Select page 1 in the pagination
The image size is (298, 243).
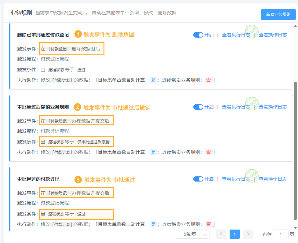[x=234, y=234]
